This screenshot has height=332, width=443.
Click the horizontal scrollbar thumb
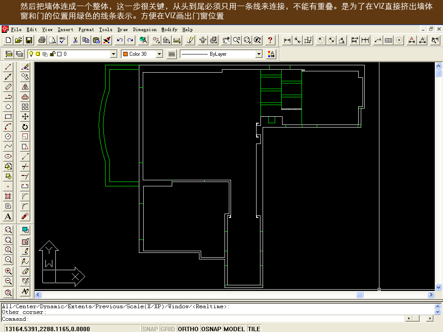360,295
